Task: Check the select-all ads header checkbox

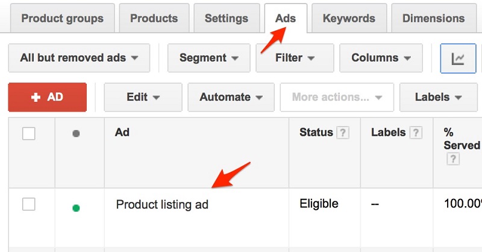Action: [x=29, y=134]
